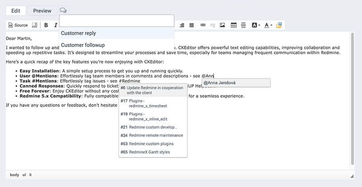The width and height of the screenshot is (362, 187).
Task: Toggle bold formatting
Action: 46,25
